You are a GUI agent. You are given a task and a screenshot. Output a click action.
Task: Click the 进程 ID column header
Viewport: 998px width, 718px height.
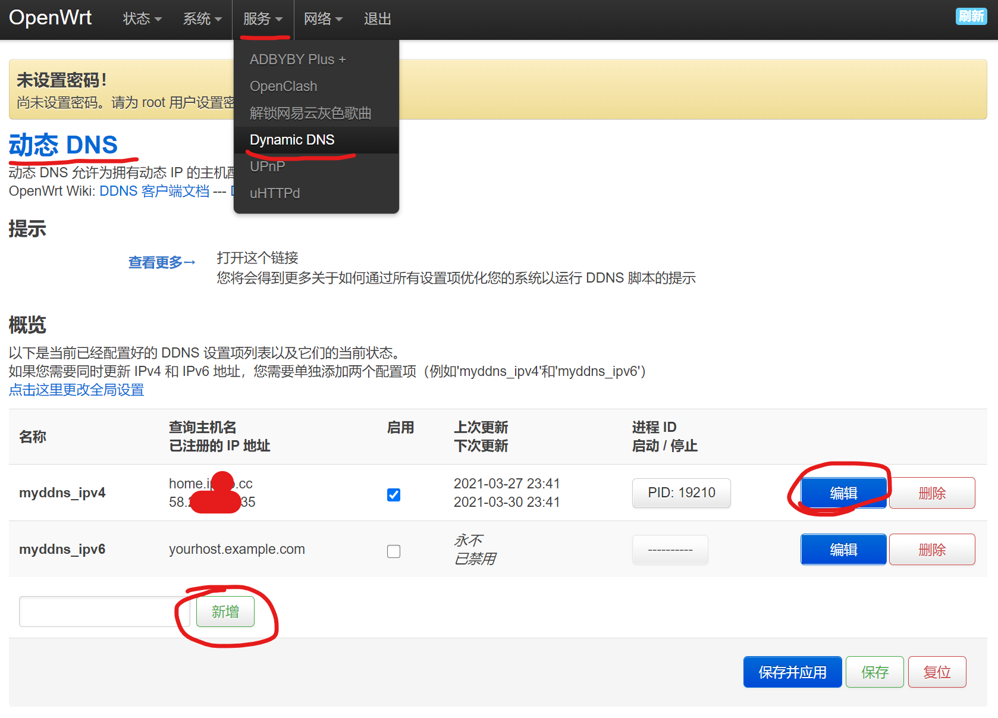coord(654,427)
